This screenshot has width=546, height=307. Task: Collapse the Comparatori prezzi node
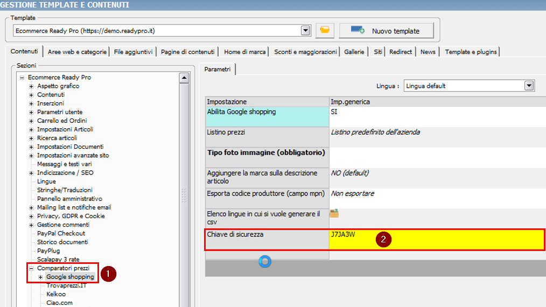pyautogui.click(x=31, y=268)
